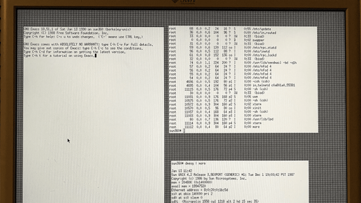Viewport: 361px width, 203px height.
Task: Click the 'sun360#' prompt in the process list terminal
Action: click(175, 131)
